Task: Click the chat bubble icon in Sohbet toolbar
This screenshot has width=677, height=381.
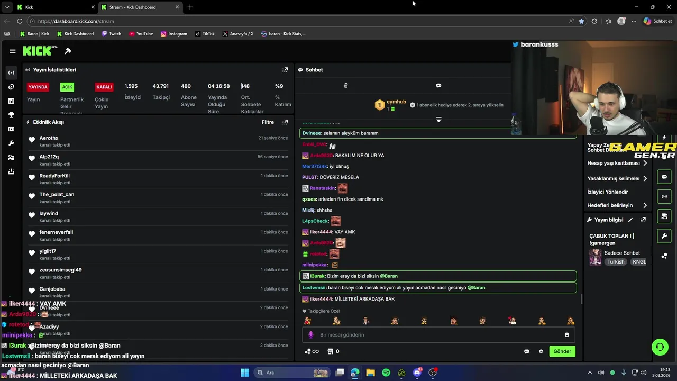Action: tap(438, 85)
